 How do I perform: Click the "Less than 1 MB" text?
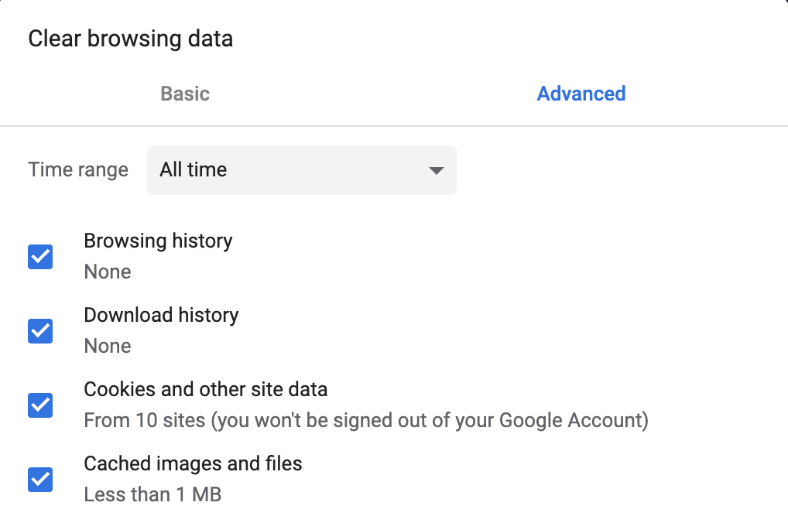(152, 495)
